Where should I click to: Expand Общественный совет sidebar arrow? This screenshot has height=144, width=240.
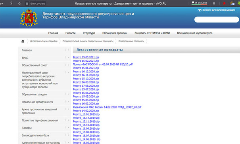pos(68,65)
